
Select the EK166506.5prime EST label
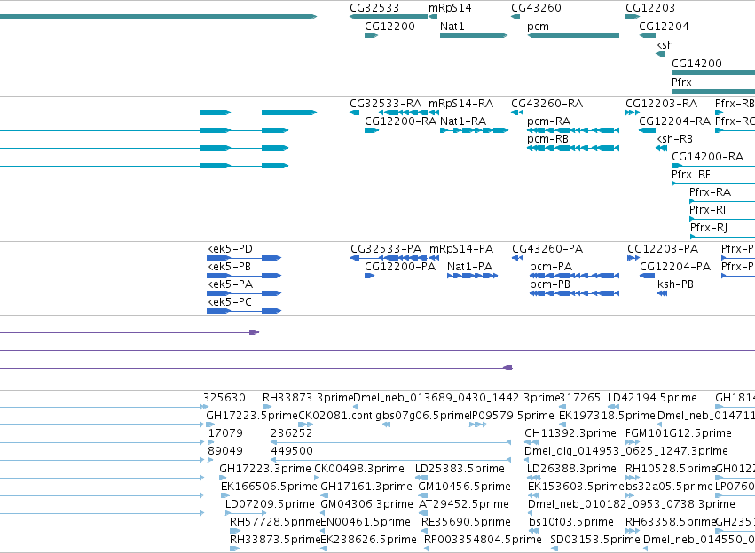pyautogui.click(x=269, y=487)
